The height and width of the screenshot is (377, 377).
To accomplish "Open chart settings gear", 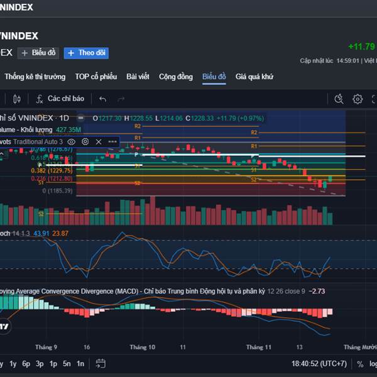I will pyautogui.click(x=358, y=99).
